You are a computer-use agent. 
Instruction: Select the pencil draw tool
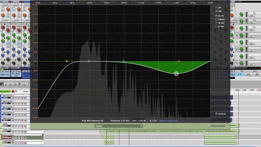click(x=6, y=85)
